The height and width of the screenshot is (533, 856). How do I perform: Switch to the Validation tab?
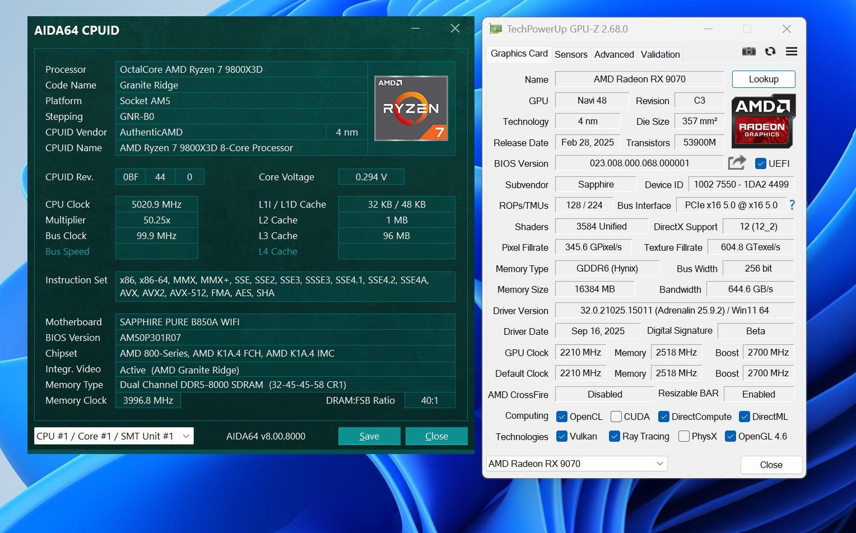coord(660,54)
